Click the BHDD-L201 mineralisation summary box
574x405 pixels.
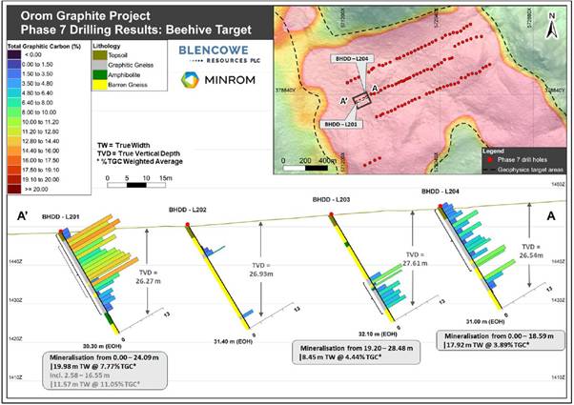click(104, 370)
